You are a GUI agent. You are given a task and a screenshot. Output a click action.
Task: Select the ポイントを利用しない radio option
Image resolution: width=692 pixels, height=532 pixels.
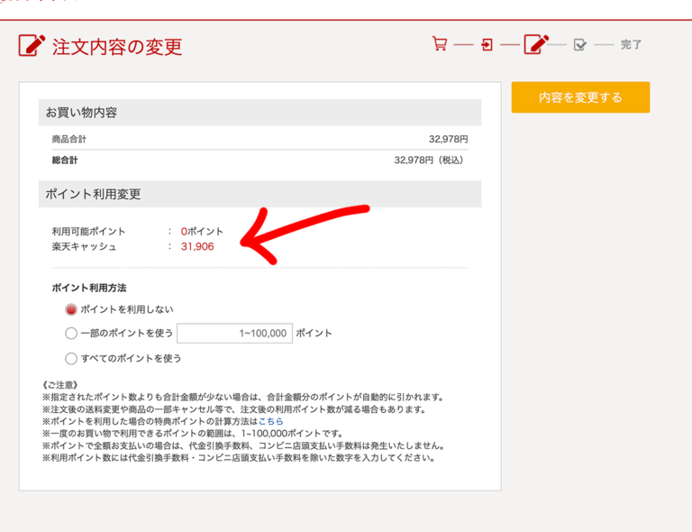(72, 309)
